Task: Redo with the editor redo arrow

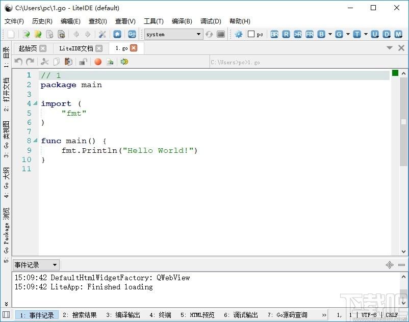Action: (x=30, y=62)
